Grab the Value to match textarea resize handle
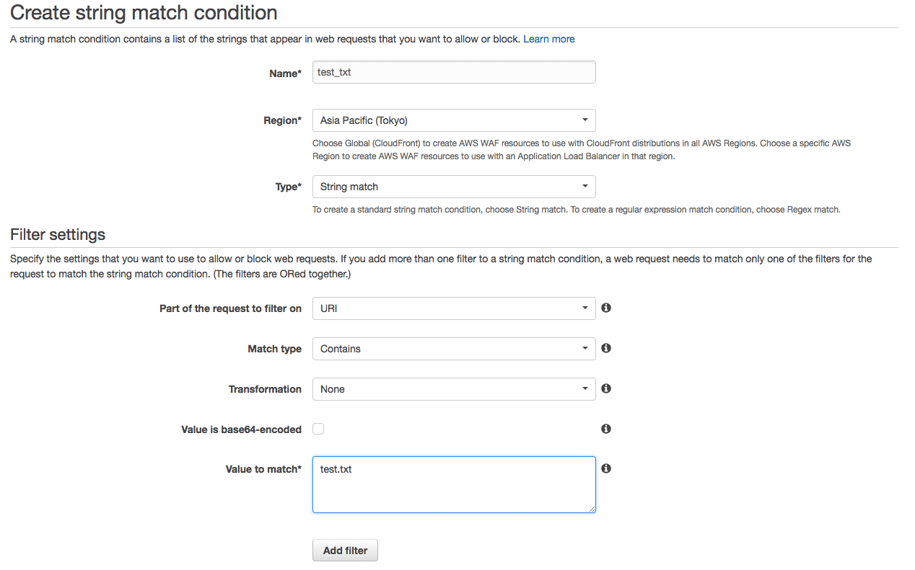This screenshot has width=915, height=570. 592,509
